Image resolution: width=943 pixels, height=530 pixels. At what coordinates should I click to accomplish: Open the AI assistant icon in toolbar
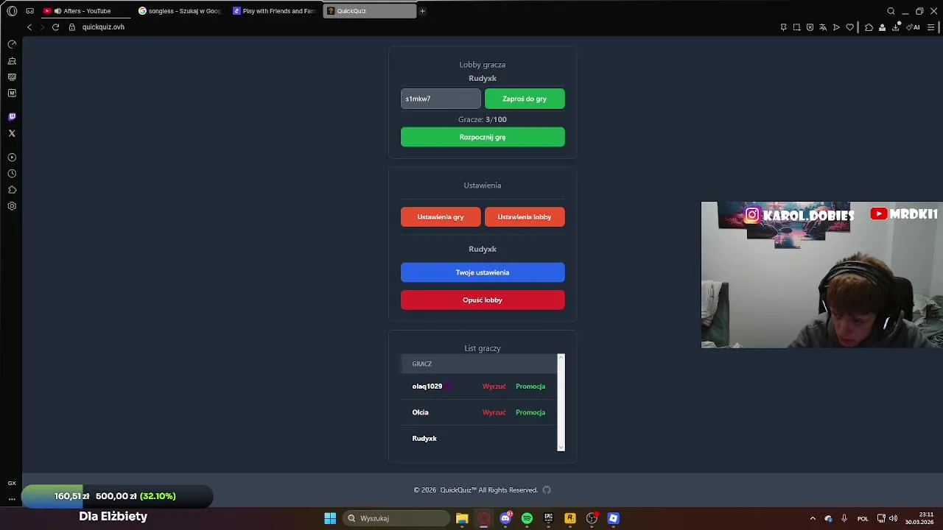coord(913,27)
